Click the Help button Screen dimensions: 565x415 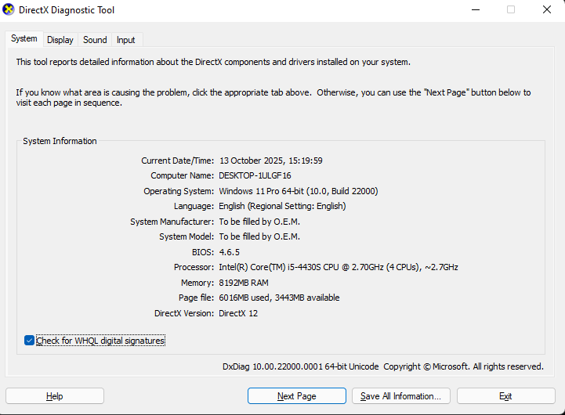click(55, 396)
